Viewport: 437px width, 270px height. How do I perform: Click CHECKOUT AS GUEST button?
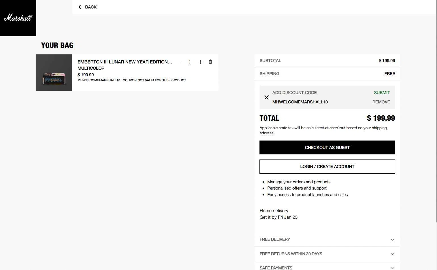click(x=327, y=148)
